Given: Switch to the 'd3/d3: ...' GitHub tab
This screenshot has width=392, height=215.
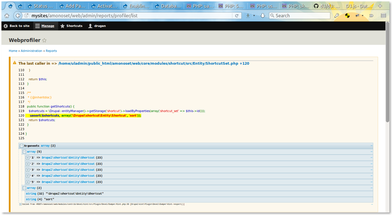Looking at the screenshot, I should 327,6.
